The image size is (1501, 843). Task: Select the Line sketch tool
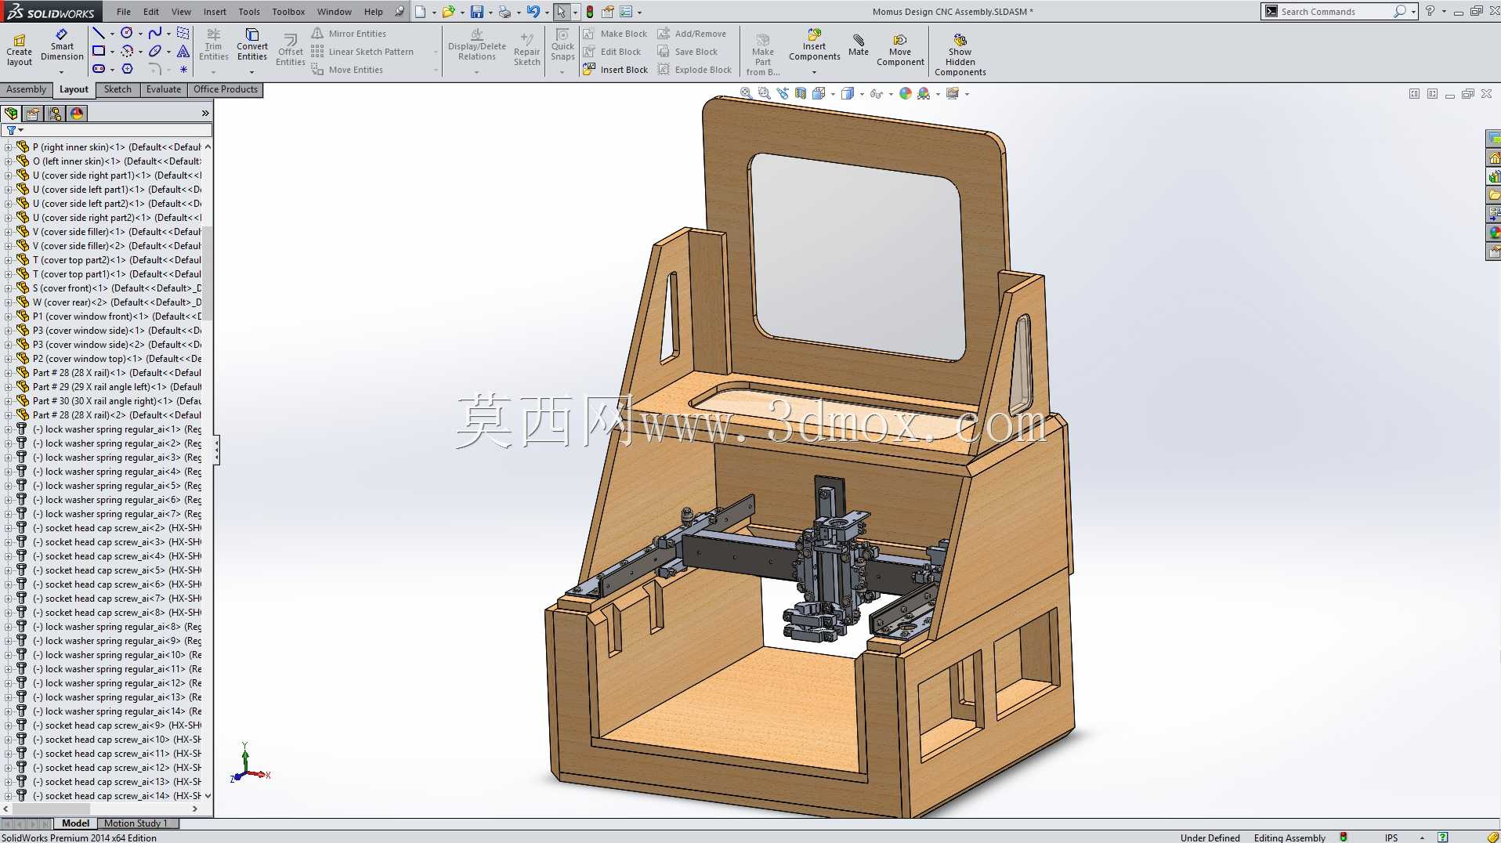pyautogui.click(x=99, y=33)
